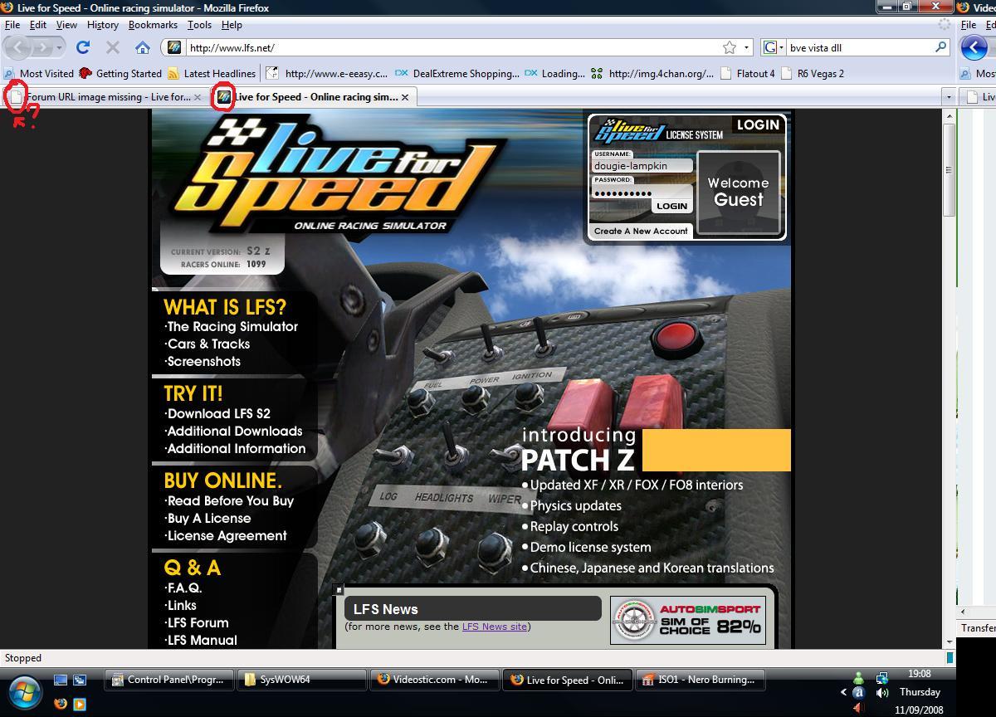Open the License Agreement link
Screen dimensions: 996x717
[226, 536]
